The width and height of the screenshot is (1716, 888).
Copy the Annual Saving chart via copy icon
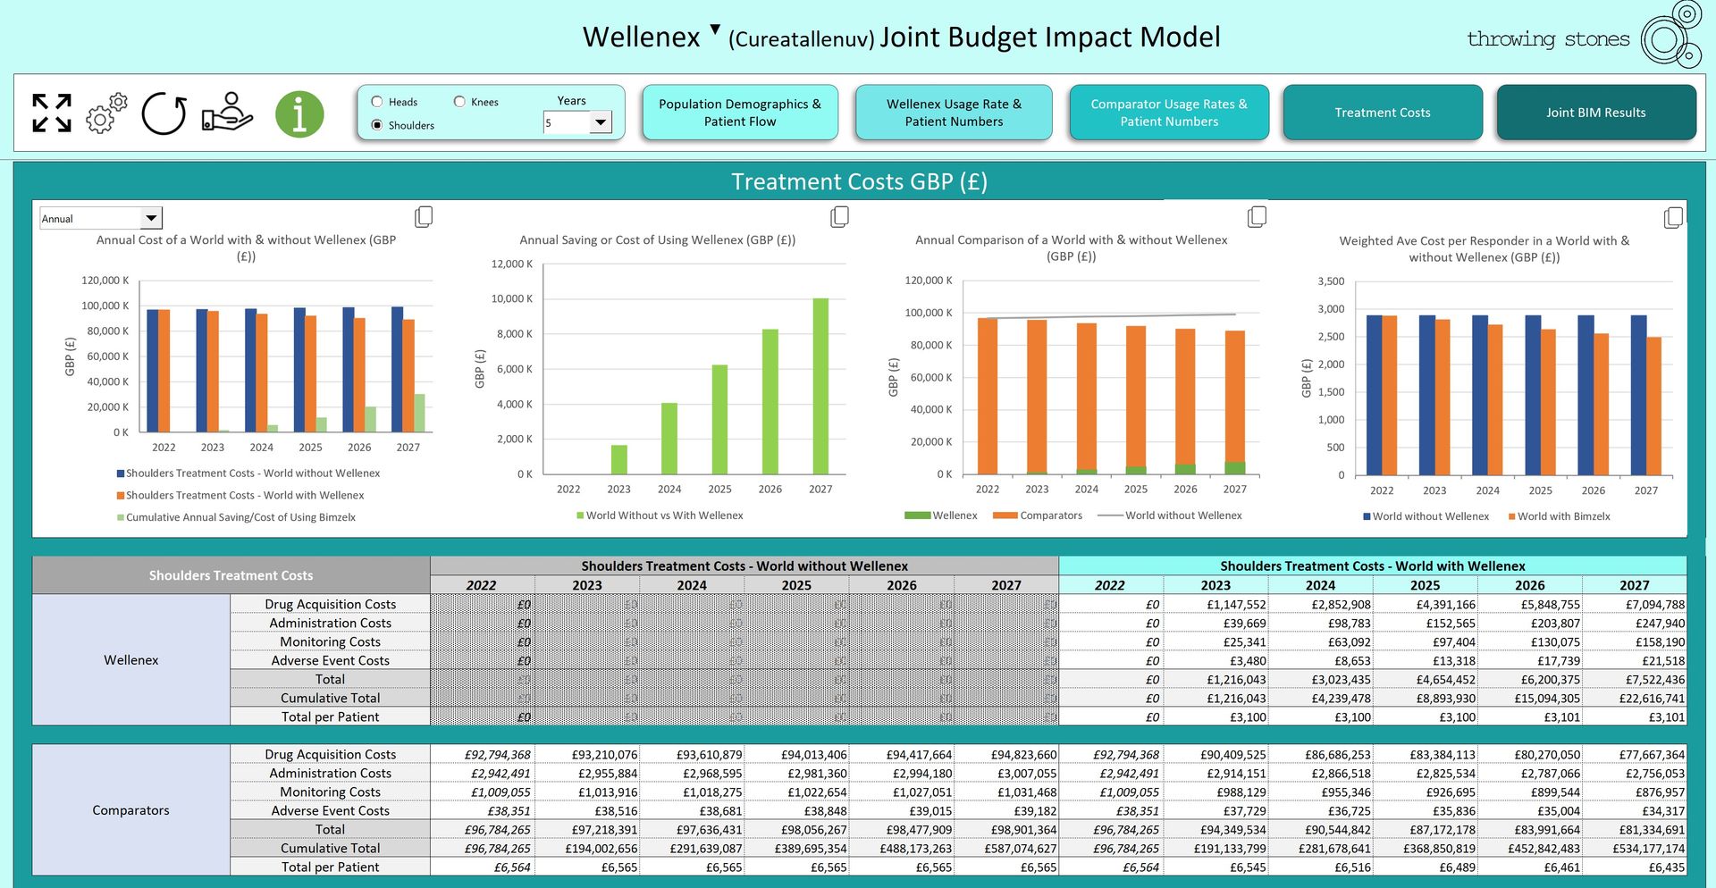[x=839, y=217]
